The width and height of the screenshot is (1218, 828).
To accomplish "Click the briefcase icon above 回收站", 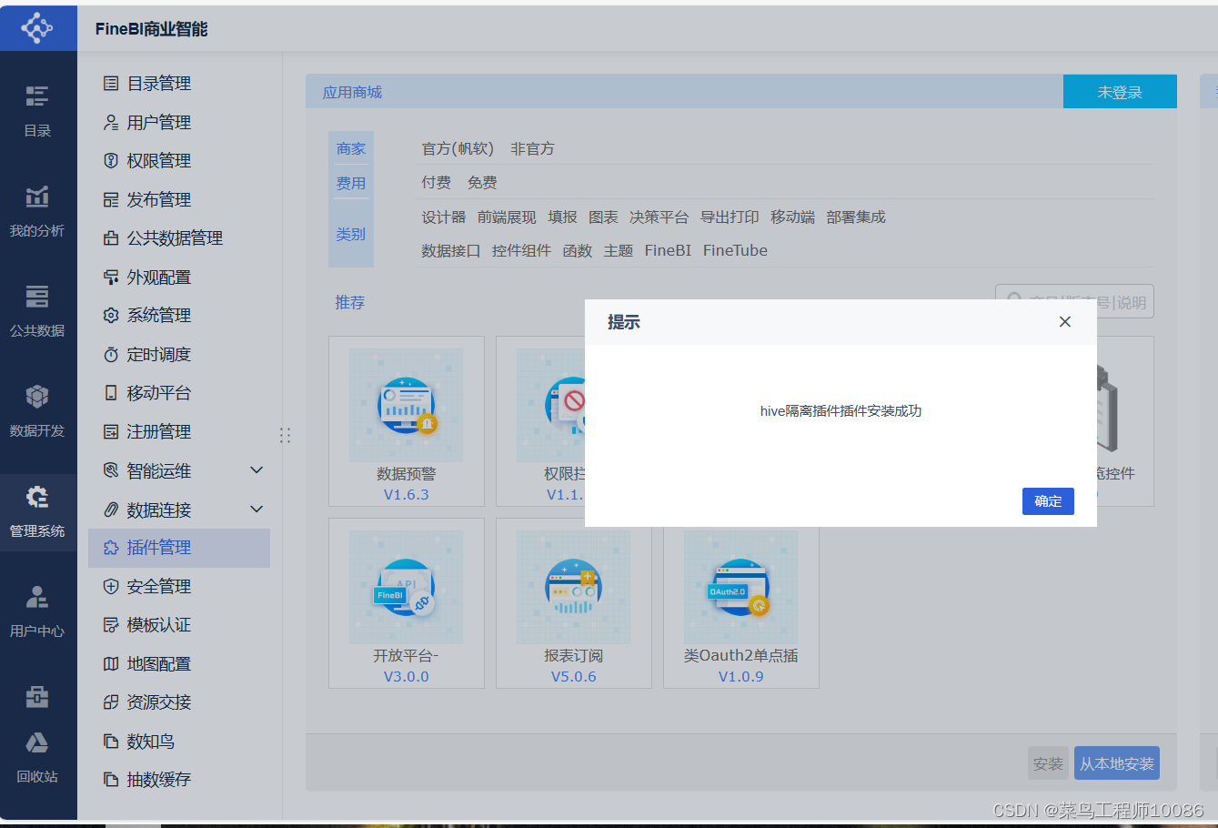I will 37,697.
